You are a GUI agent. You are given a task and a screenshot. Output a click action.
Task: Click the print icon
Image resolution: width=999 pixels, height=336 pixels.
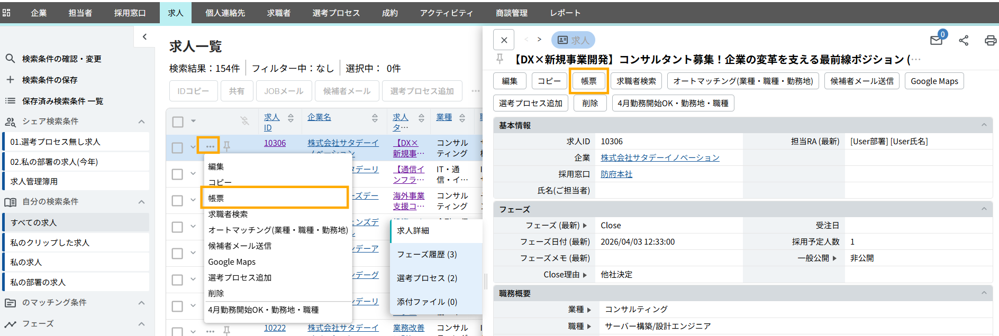[990, 41]
